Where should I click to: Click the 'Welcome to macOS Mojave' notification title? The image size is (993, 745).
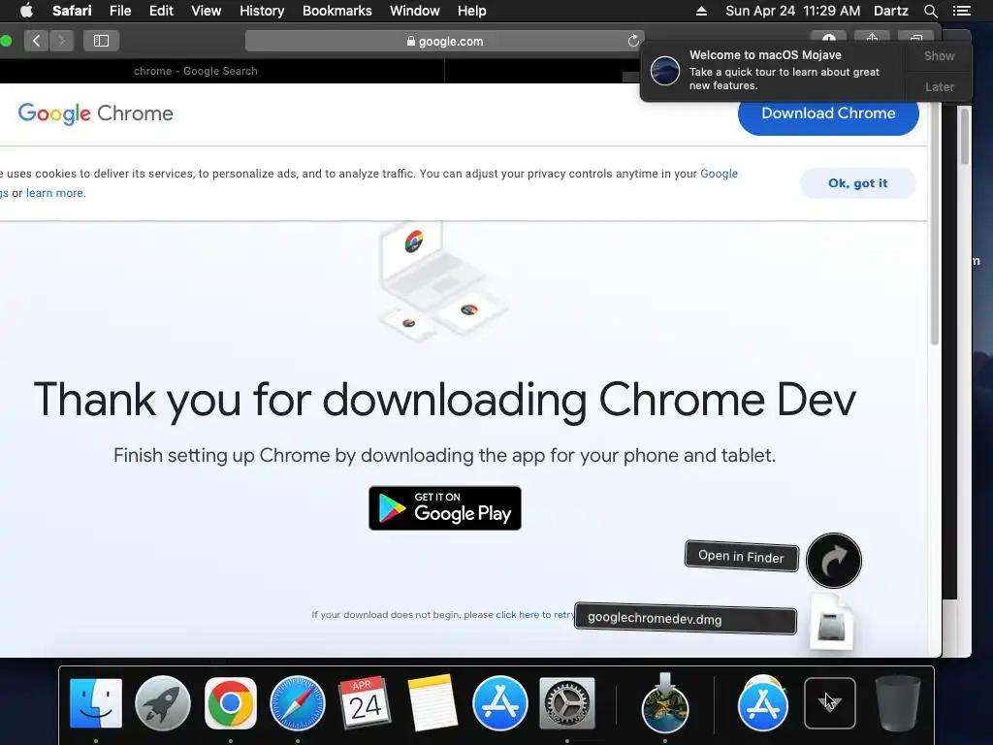pos(765,55)
